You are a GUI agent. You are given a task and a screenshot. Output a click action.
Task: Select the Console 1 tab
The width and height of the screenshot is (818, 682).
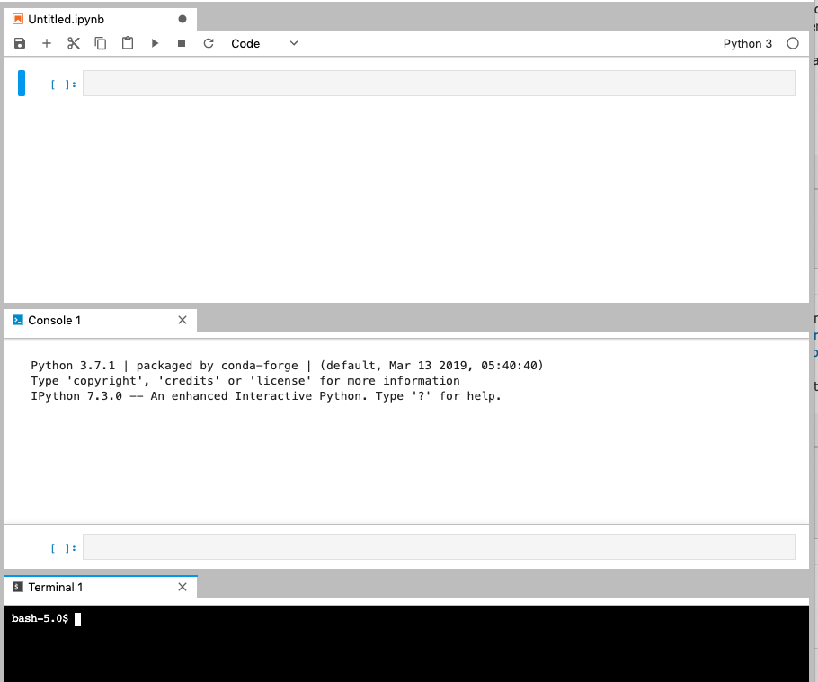pyautogui.click(x=54, y=320)
